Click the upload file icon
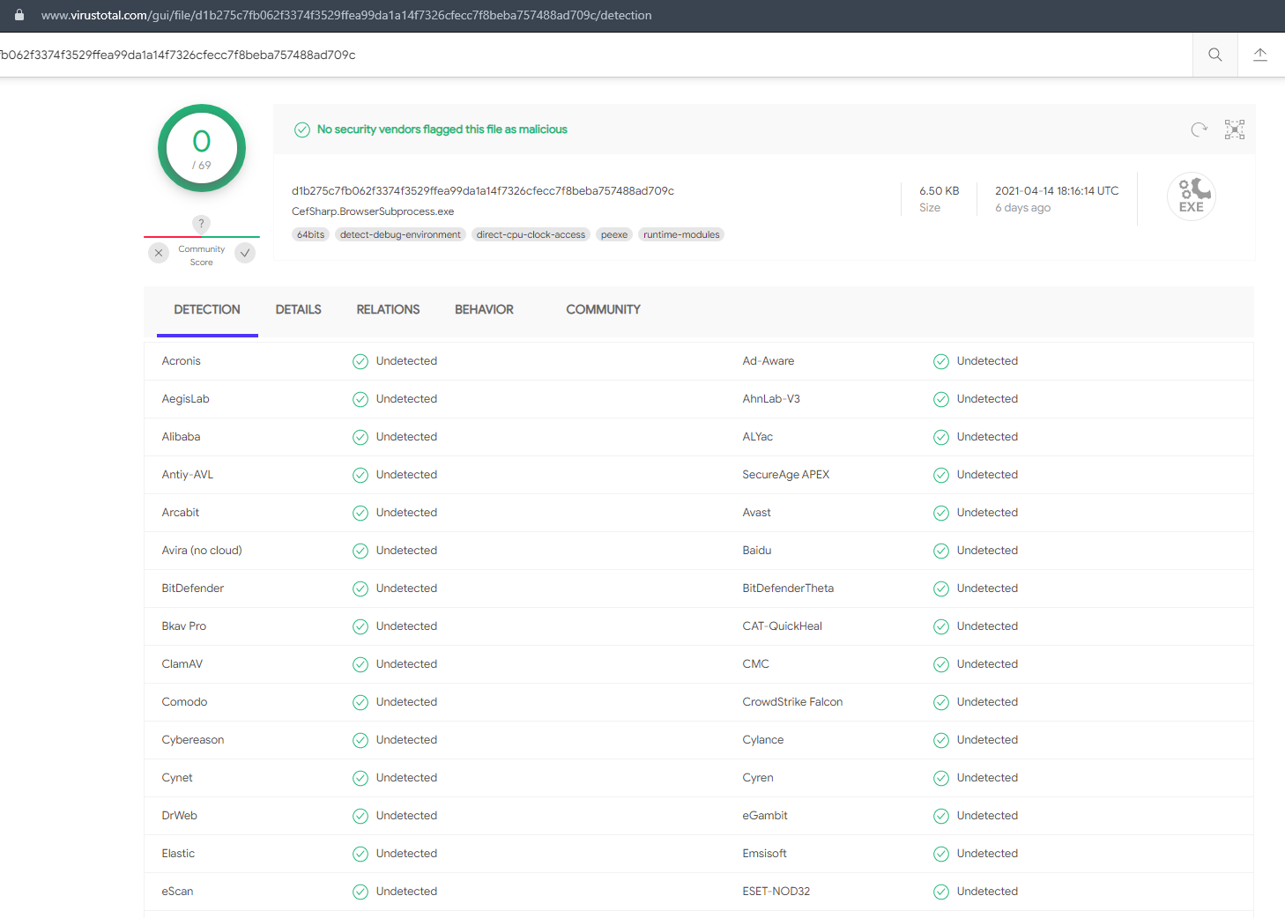The image size is (1285, 918). click(1260, 55)
